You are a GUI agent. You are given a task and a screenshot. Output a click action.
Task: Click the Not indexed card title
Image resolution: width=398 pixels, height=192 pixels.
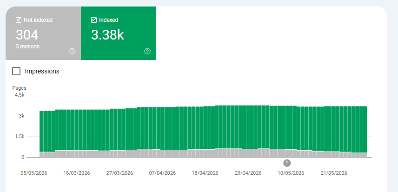(x=38, y=20)
